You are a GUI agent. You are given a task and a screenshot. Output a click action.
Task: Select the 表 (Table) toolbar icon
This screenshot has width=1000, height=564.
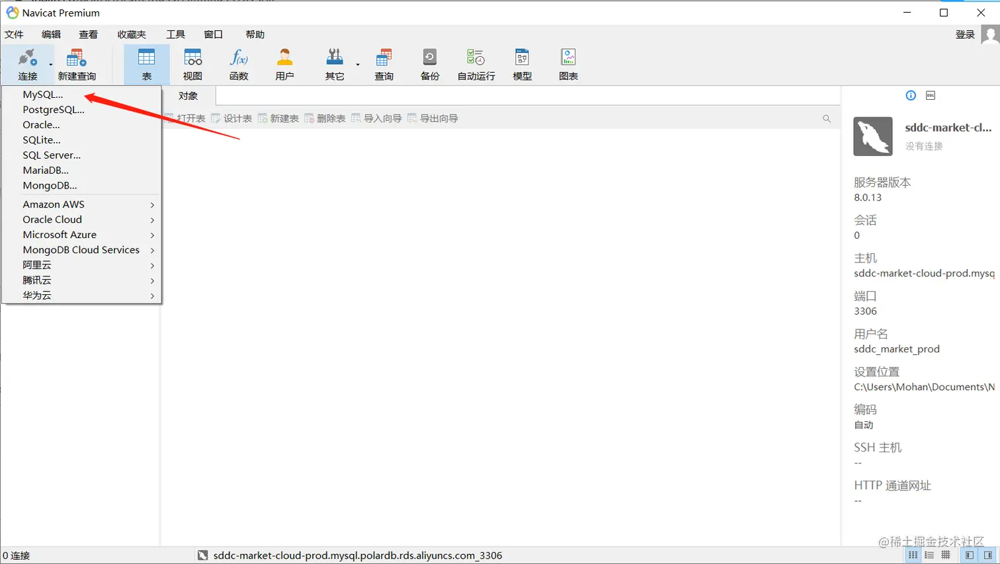(146, 64)
